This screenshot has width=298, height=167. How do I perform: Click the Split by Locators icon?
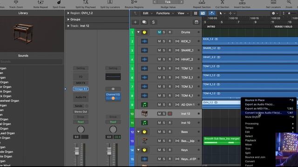(x=110, y=2)
